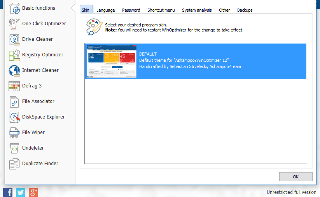
Task: Switch to the Skin tab
Action: pyautogui.click(x=86, y=10)
